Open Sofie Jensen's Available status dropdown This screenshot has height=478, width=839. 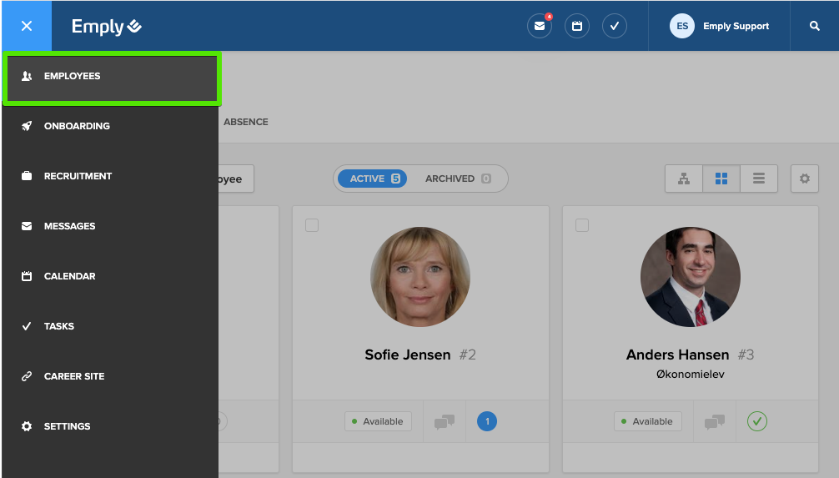click(379, 422)
